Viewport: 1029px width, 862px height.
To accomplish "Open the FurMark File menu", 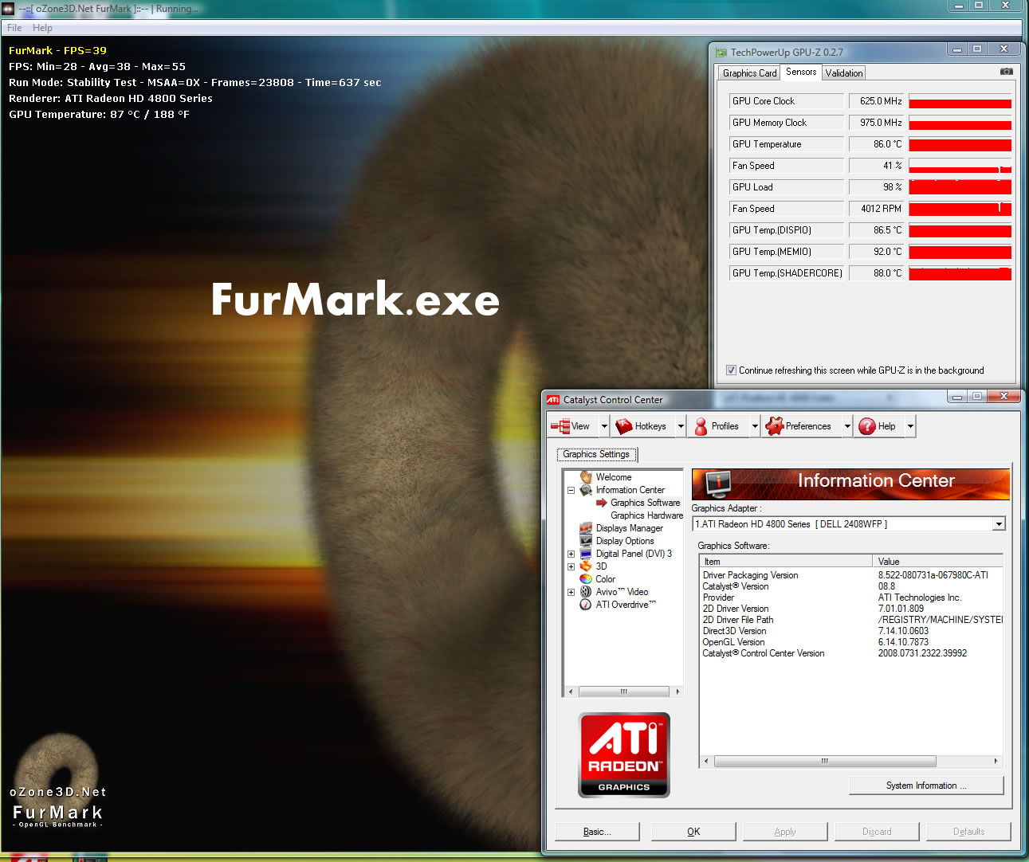I will [x=14, y=28].
